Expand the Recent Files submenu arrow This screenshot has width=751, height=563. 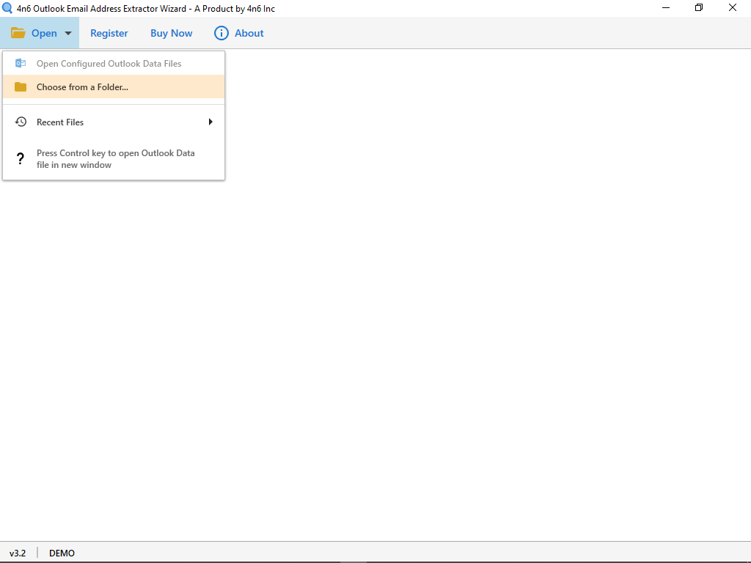(210, 122)
